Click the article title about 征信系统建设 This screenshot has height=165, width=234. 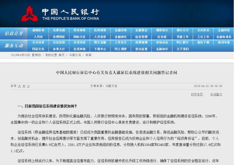(x=117, y=73)
